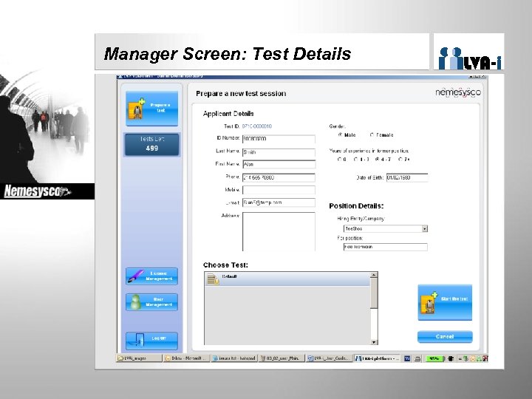Click the Log Off sidebar button
This screenshot has height=399, width=532.
(x=151, y=341)
